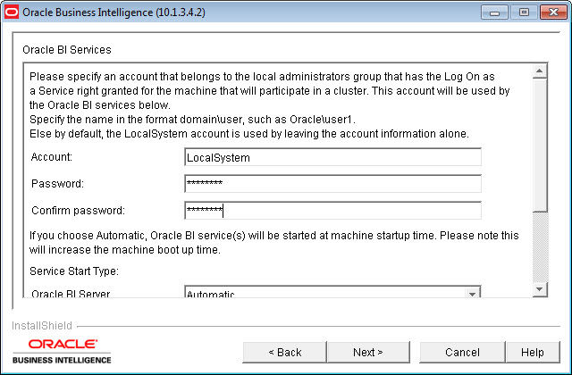Click the InstallShield text
Image resolution: width=572 pixels, height=375 pixels.
pos(42,325)
